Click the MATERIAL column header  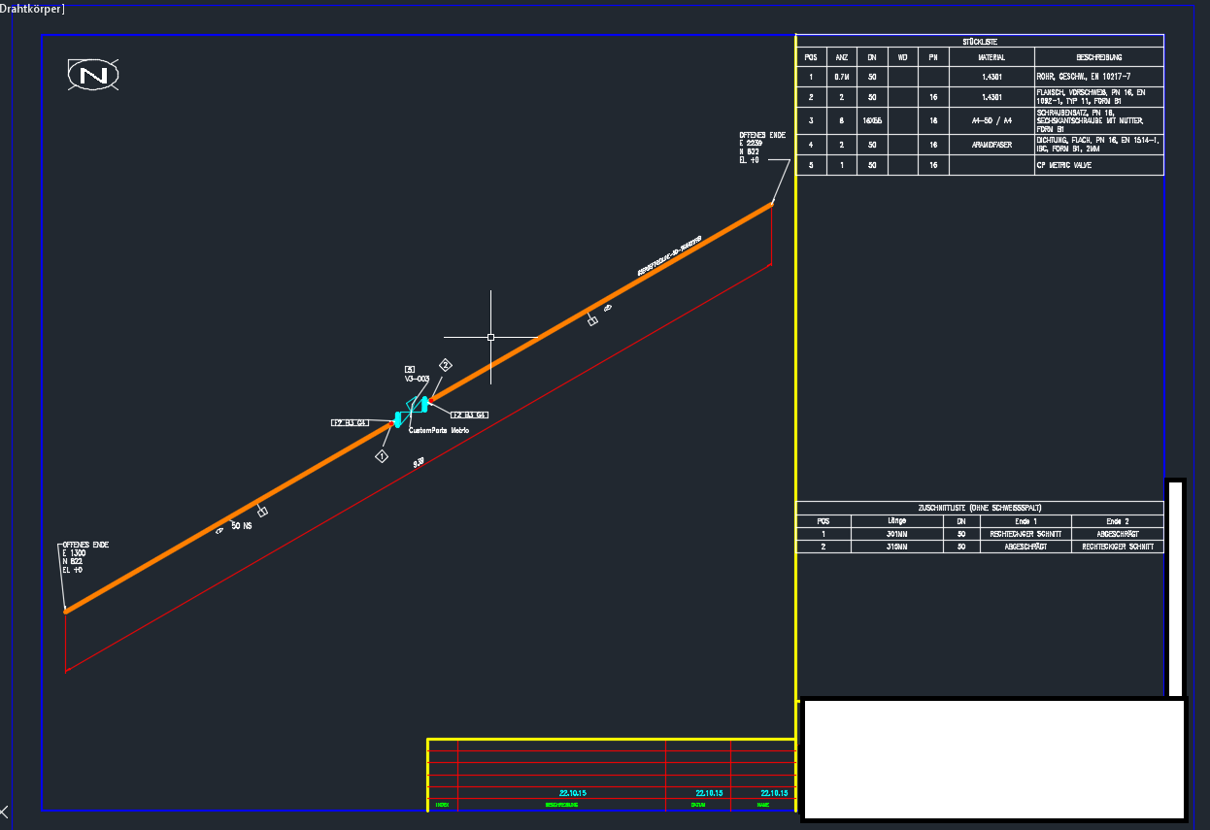992,57
